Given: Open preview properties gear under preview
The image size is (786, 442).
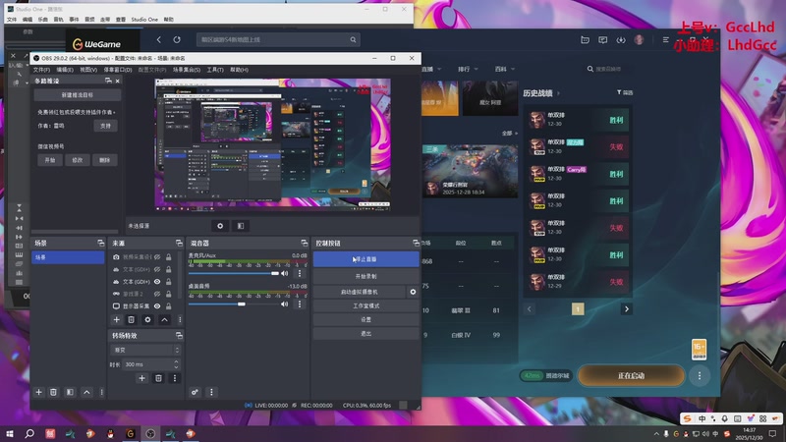Looking at the screenshot, I should pos(220,226).
